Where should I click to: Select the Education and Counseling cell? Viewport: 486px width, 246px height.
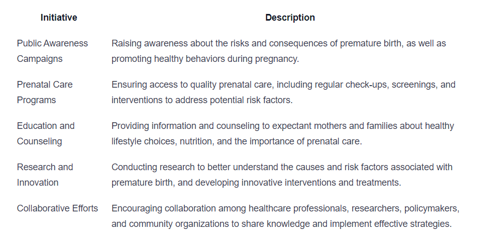[45, 134]
